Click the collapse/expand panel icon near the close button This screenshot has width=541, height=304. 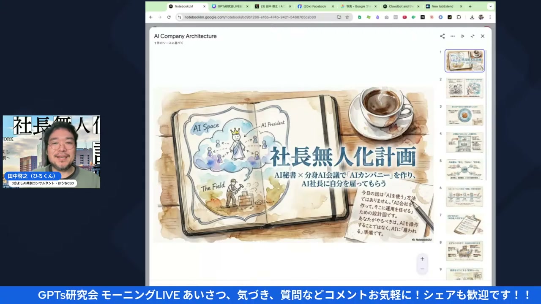coord(473,36)
